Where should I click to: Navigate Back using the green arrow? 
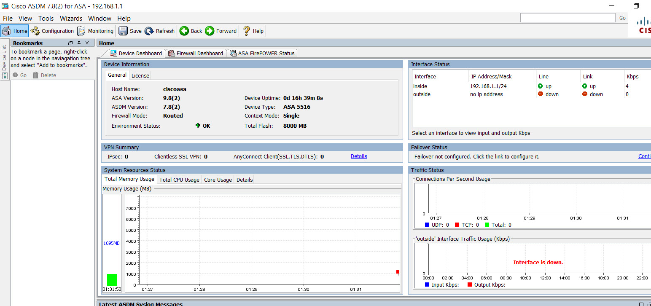point(191,31)
